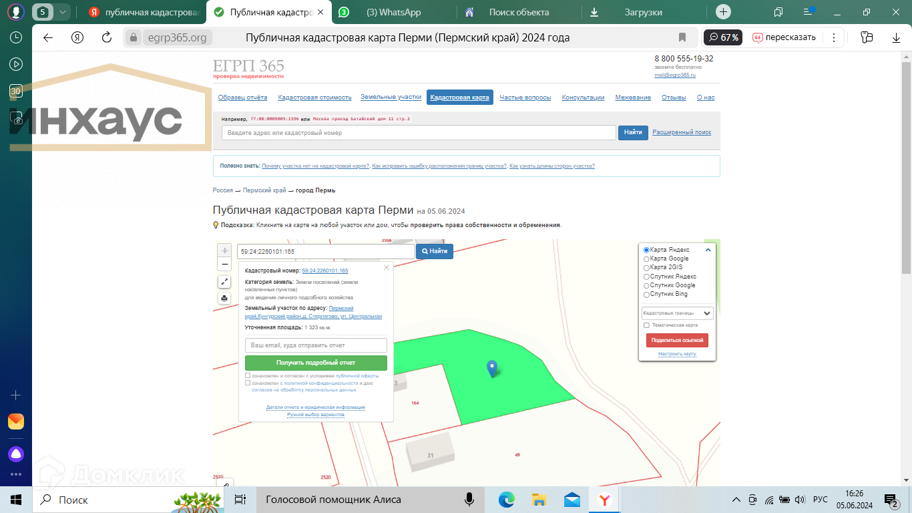Zoom out the map with minus button
This screenshot has width=912, height=513.
point(224,264)
